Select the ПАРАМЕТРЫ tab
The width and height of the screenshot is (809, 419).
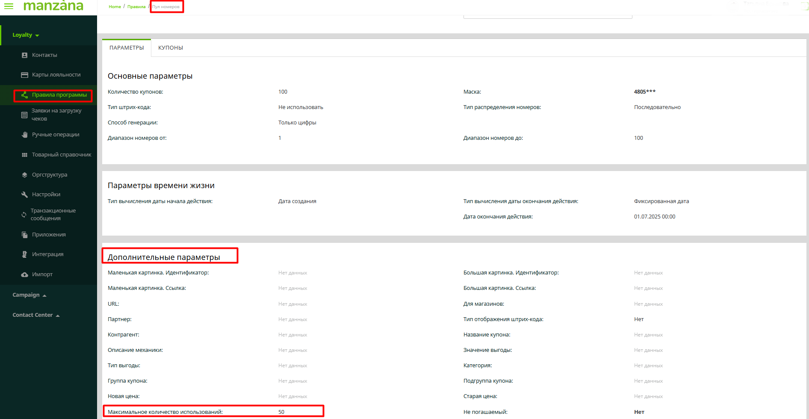pos(127,48)
